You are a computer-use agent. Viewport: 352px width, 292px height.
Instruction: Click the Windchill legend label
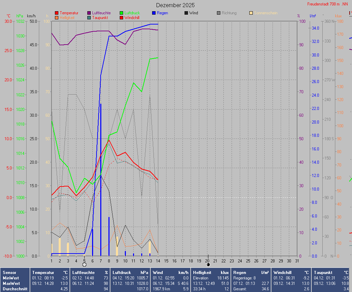pos(132,17)
